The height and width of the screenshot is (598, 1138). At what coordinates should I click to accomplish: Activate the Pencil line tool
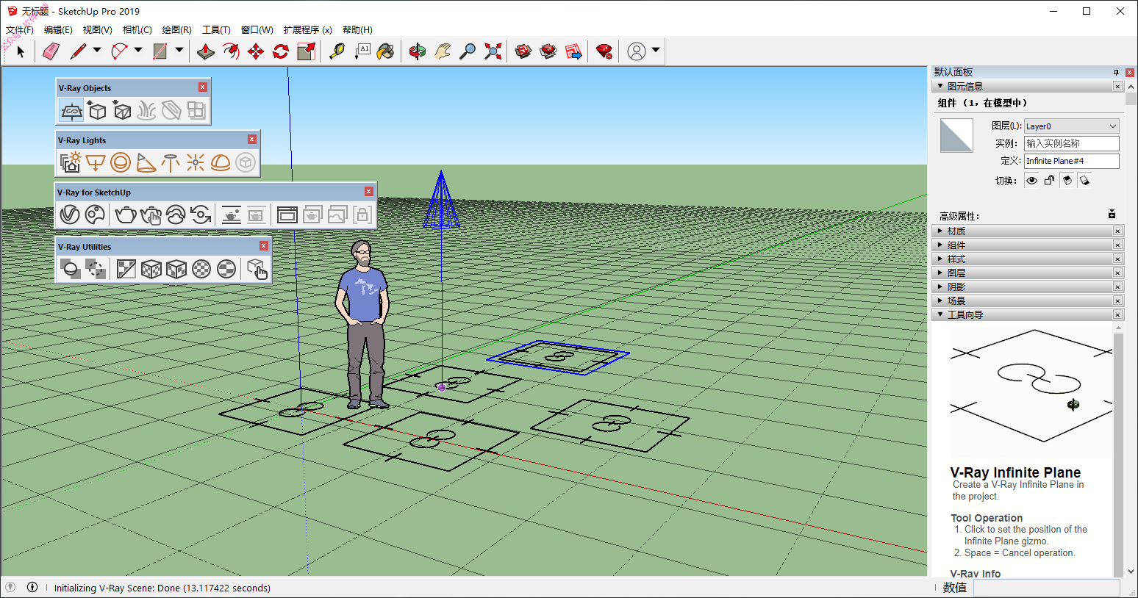tap(78, 51)
